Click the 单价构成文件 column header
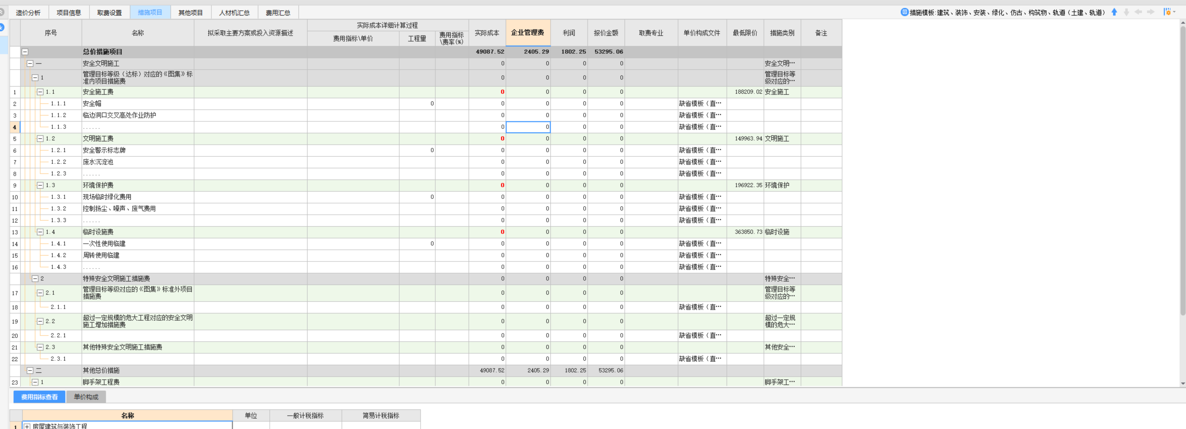 (702, 33)
